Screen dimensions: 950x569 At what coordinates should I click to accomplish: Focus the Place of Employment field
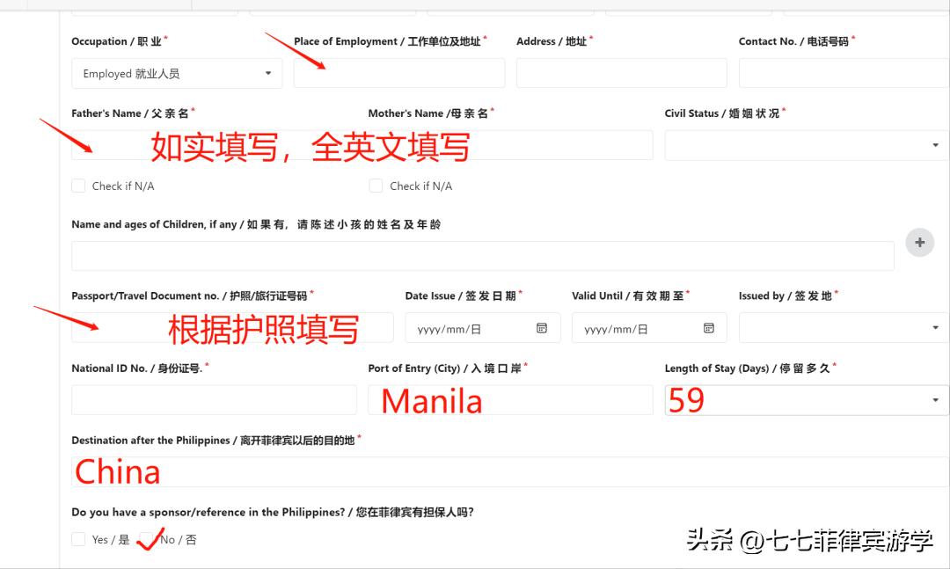click(399, 73)
